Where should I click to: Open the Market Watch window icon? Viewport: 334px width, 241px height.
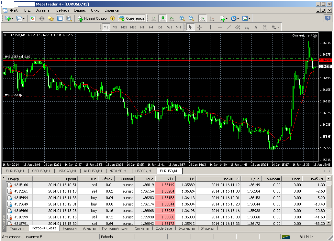[33, 18]
